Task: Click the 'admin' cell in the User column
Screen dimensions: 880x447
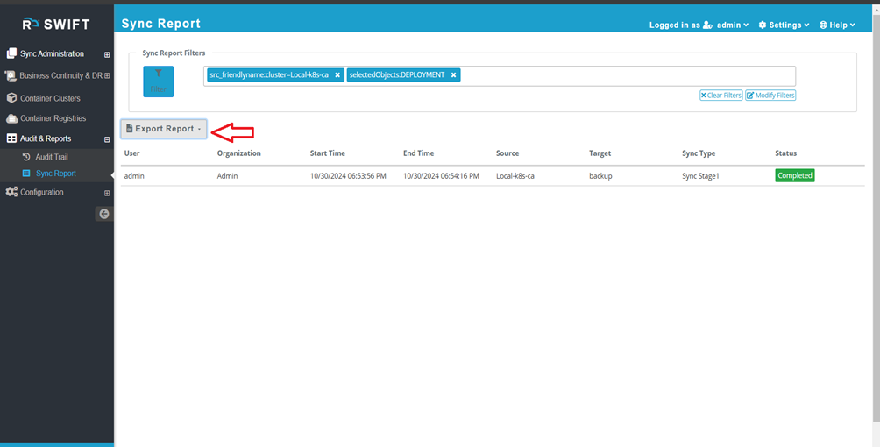Action: click(x=133, y=176)
